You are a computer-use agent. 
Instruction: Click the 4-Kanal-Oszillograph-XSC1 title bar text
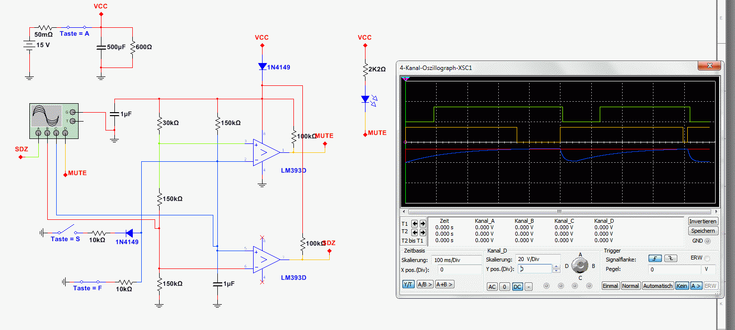click(436, 67)
